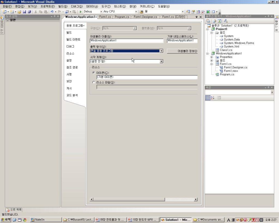Collapse the Project1 node in Solution Explorer

(x=207, y=29)
